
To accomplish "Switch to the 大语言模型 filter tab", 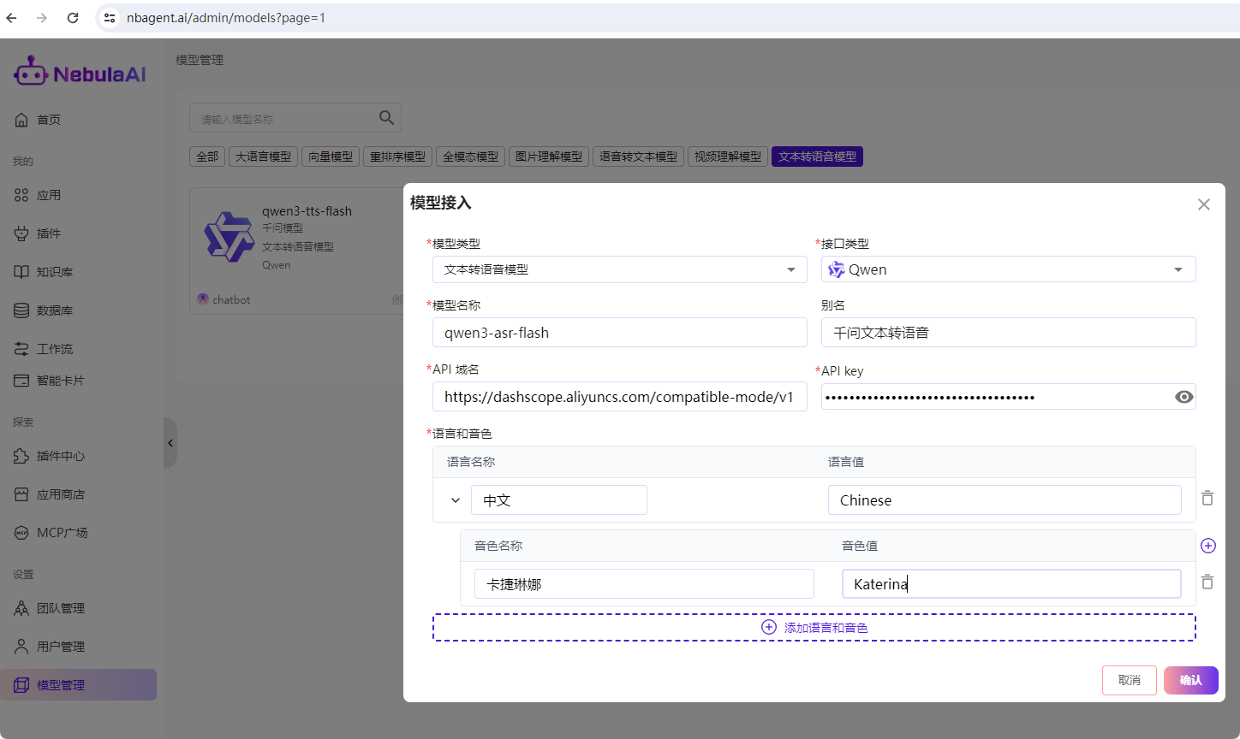I will coord(263,157).
